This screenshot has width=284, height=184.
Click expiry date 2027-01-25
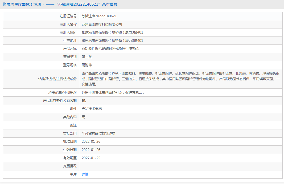(x=91, y=158)
